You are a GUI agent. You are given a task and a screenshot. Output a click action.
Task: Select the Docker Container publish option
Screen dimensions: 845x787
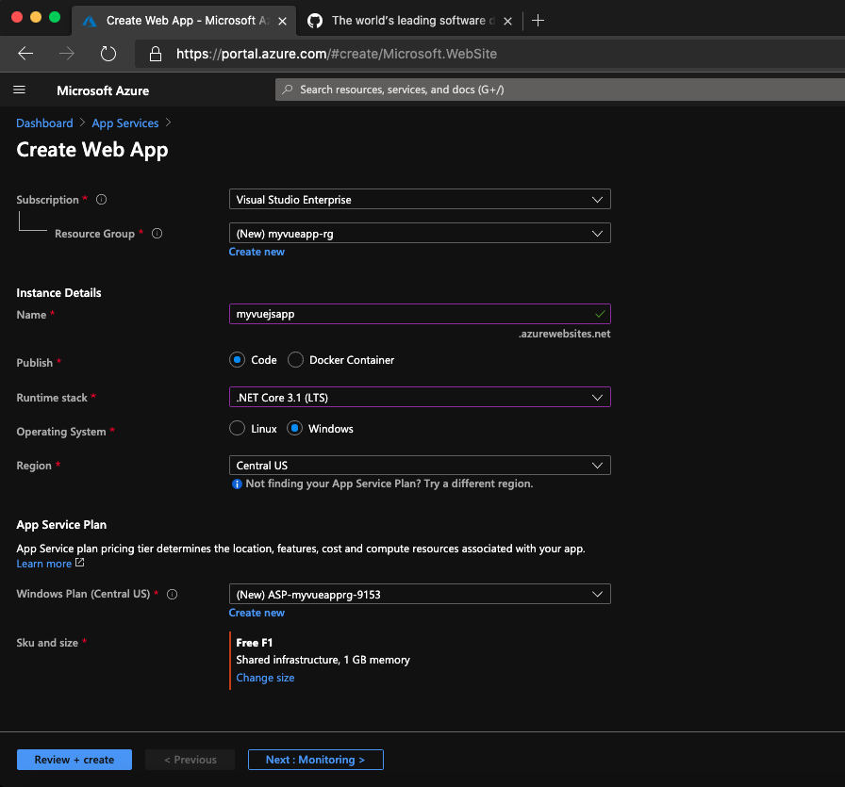(x=295, y=359)
